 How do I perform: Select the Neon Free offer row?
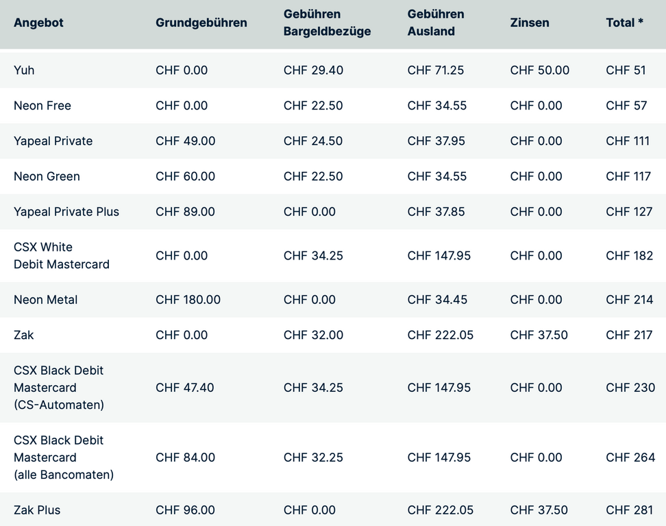pyautogui.click(x=42, y=105)
